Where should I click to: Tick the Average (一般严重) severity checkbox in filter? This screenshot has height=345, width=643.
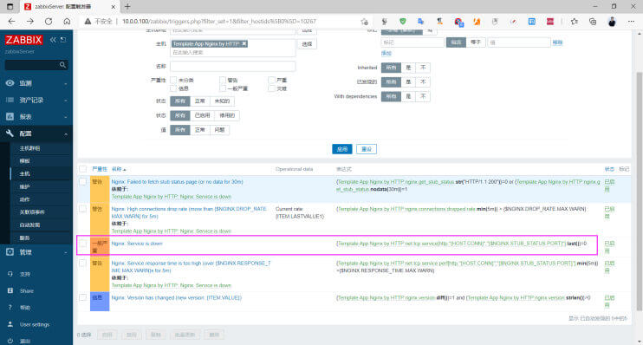pos(223,88)
